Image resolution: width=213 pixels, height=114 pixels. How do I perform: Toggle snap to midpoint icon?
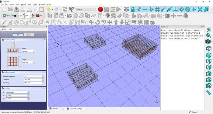click(x=169, y=9)
